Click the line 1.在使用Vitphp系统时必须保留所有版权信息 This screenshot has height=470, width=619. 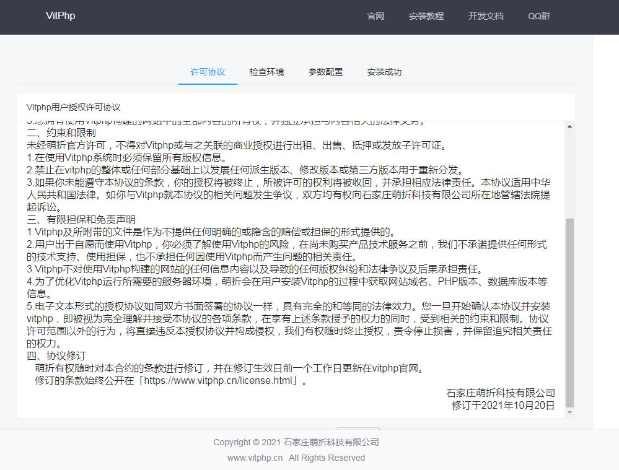coord(128,157)
